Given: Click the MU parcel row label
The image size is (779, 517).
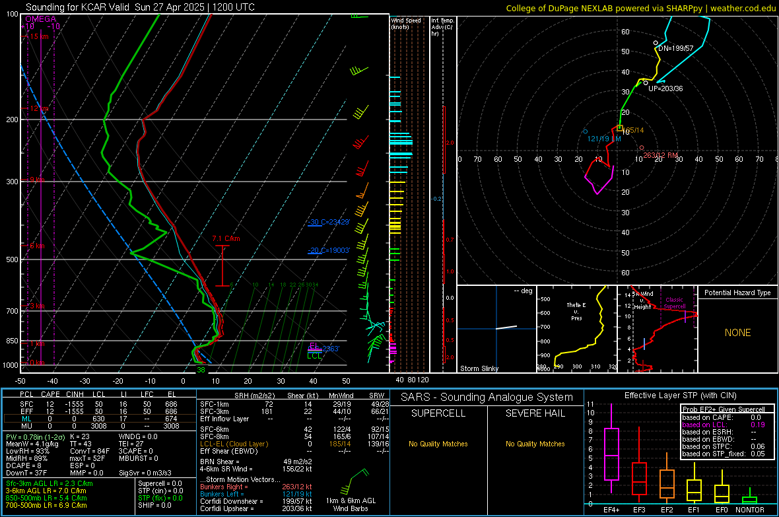Looking at the screenshot, I should (x=26, y=425).
